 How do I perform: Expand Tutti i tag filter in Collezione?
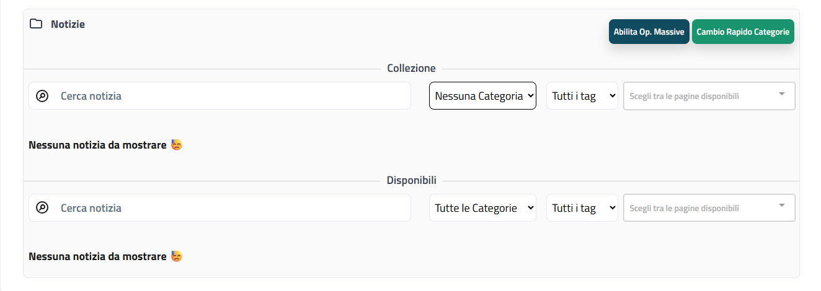582,96
